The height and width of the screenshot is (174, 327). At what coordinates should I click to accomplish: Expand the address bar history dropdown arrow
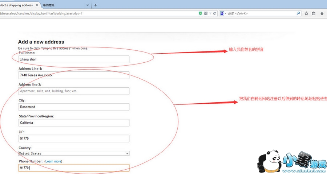(210, 13)
